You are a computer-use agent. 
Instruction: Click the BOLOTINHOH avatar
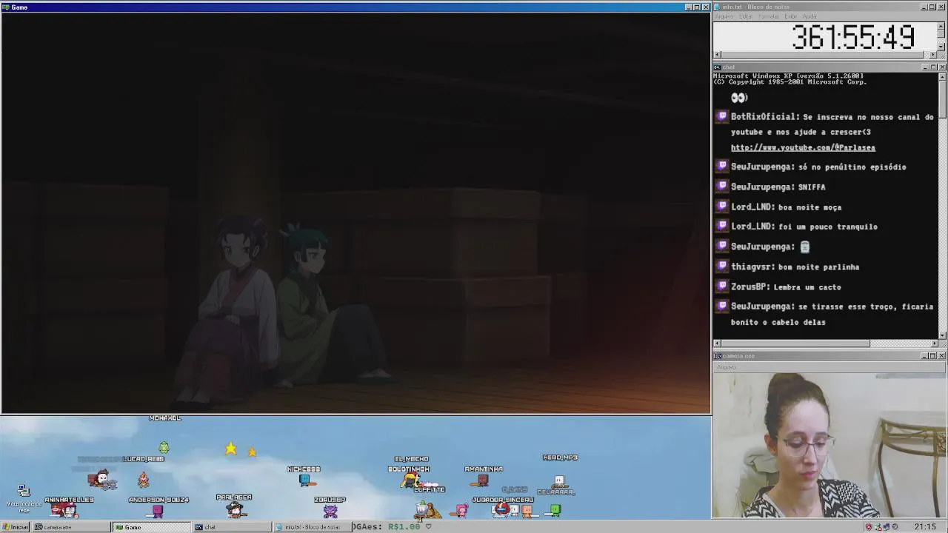[x=410, y=480]
